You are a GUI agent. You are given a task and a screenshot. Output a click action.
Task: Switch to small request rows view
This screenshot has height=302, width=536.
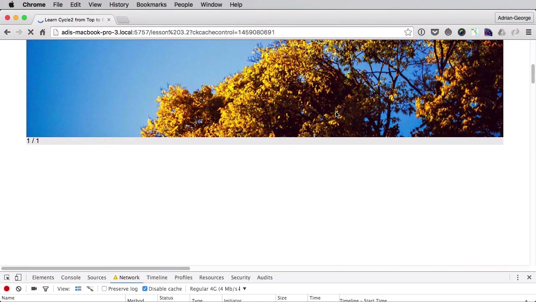click(x=90, y=289)
